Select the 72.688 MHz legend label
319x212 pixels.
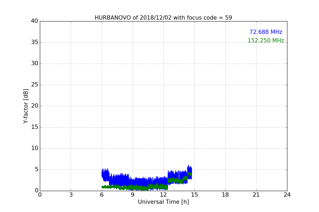pos(266,32)
